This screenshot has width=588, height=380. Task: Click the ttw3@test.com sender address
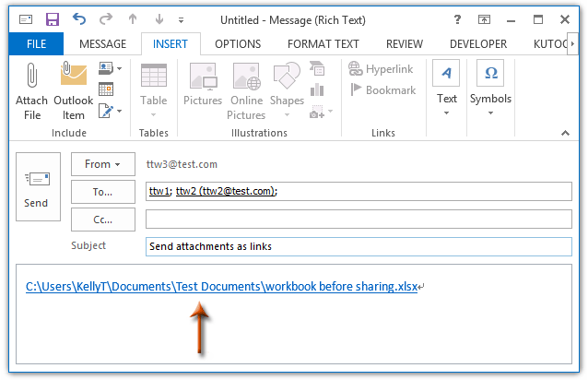tap(182, 164)
